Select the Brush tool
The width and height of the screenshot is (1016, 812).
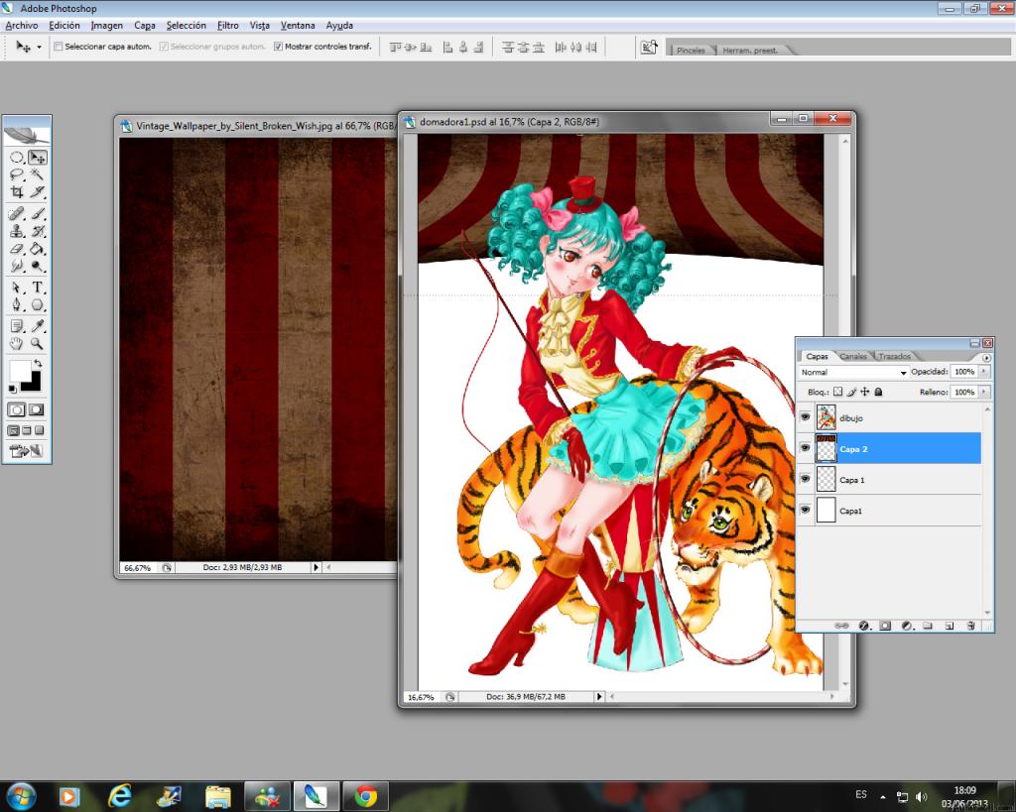click(x=38, y=213)
